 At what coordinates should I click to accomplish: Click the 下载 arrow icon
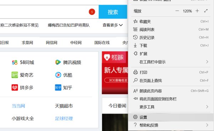pos(135,45)
